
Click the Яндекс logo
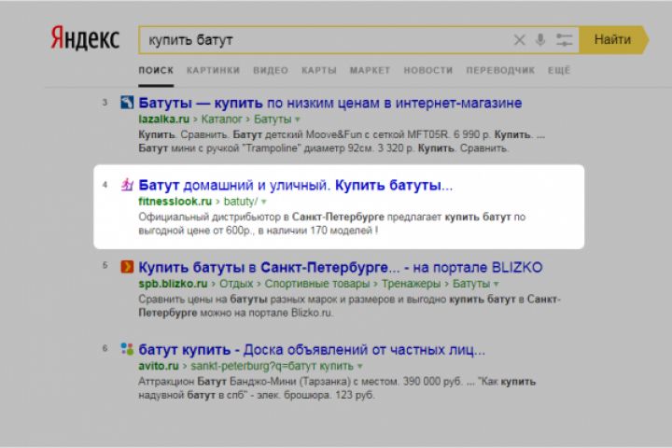click(x=85, y=39)
